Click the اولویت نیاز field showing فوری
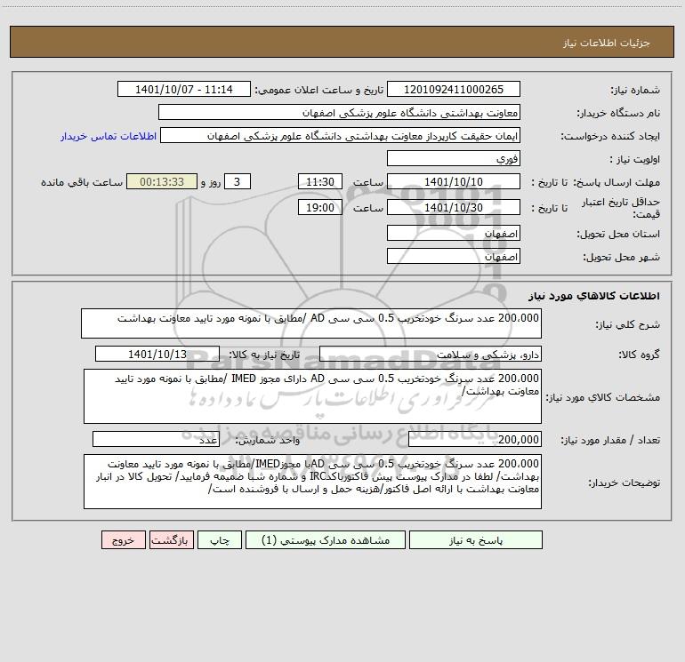The image size is (685, 662). point(454,158)
